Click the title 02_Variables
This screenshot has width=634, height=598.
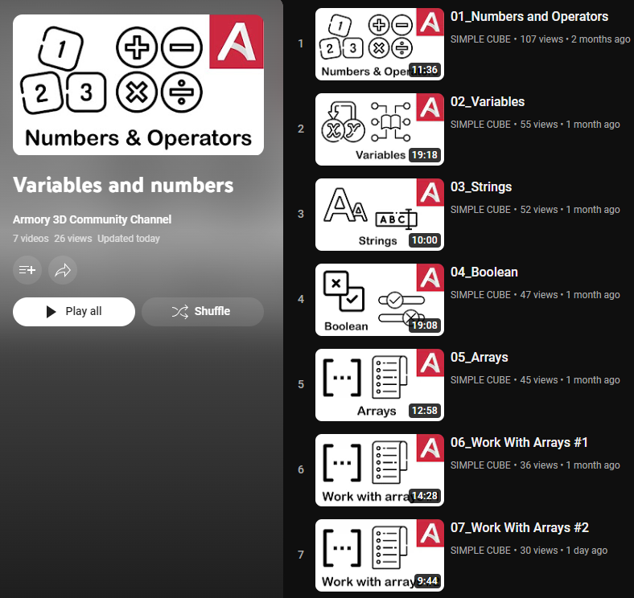pos(488,102)
